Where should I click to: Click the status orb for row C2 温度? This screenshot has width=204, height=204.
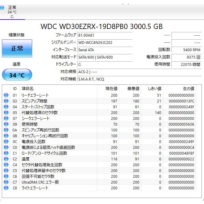pos(6,159)
